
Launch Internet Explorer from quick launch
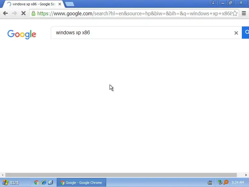click(44, 182)
